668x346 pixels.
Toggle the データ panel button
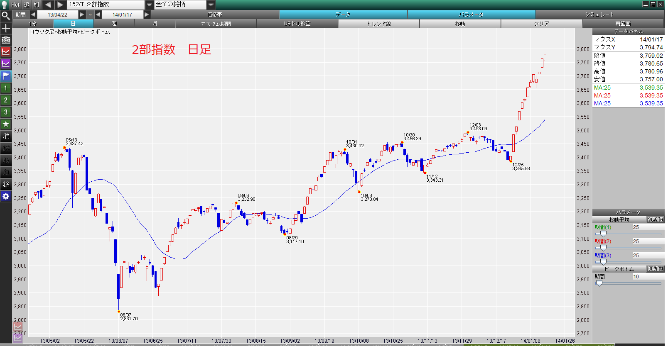pos(343,15)
